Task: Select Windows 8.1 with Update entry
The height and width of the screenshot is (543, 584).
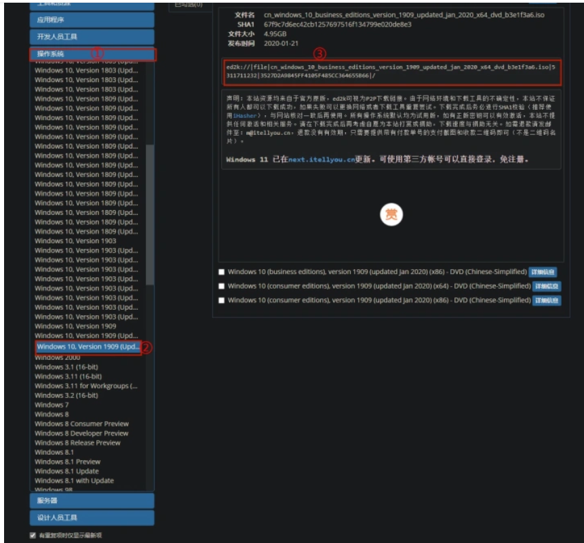Action: (x=74, y=481)
